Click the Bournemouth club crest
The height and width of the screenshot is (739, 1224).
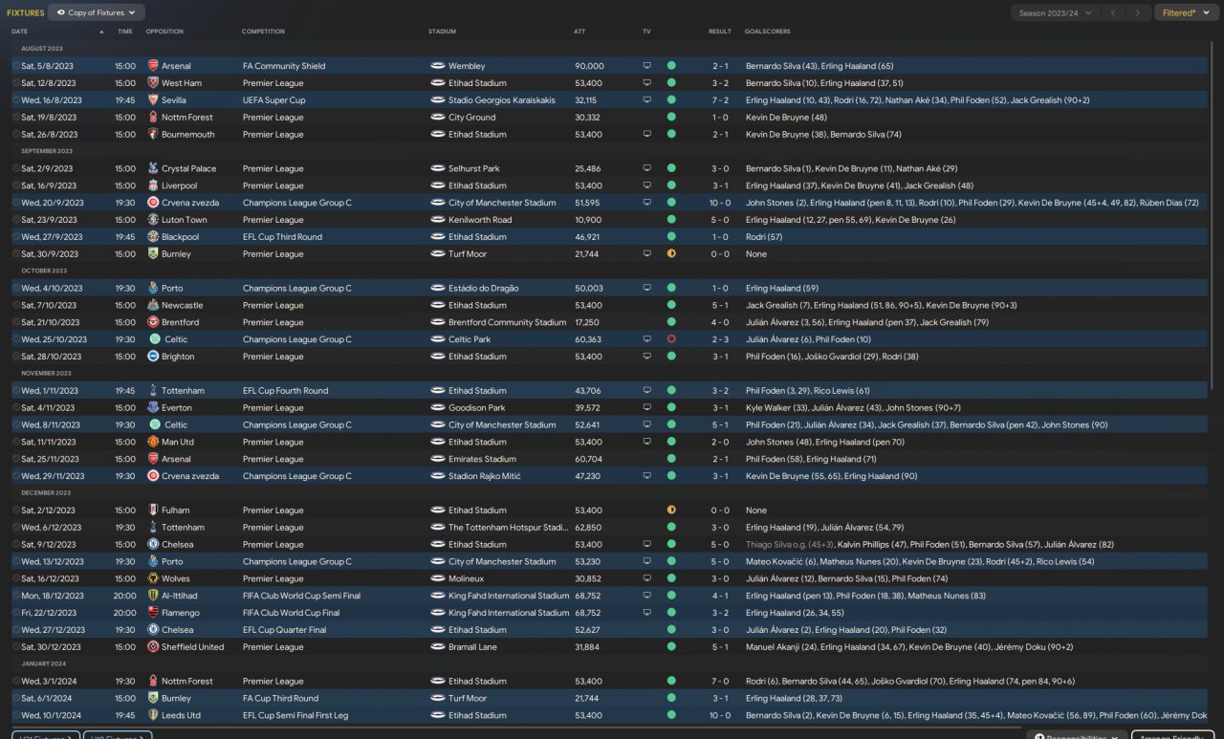pos(153,135)
